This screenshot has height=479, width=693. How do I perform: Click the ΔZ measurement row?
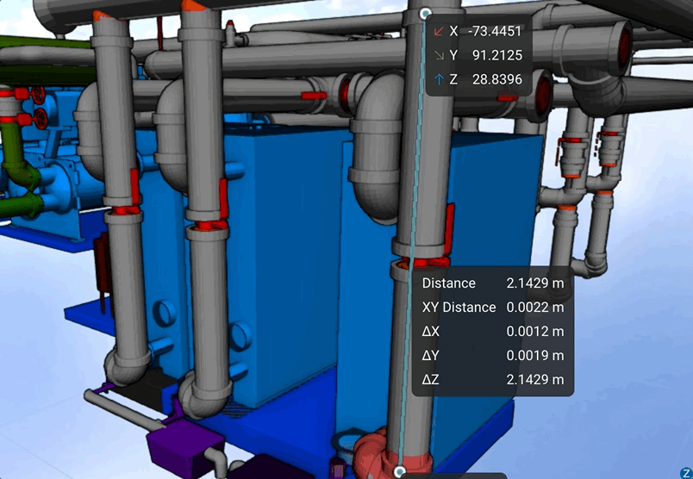click(492, 379)
